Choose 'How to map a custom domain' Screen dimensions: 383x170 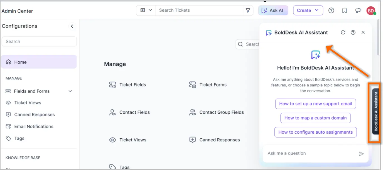316,118
